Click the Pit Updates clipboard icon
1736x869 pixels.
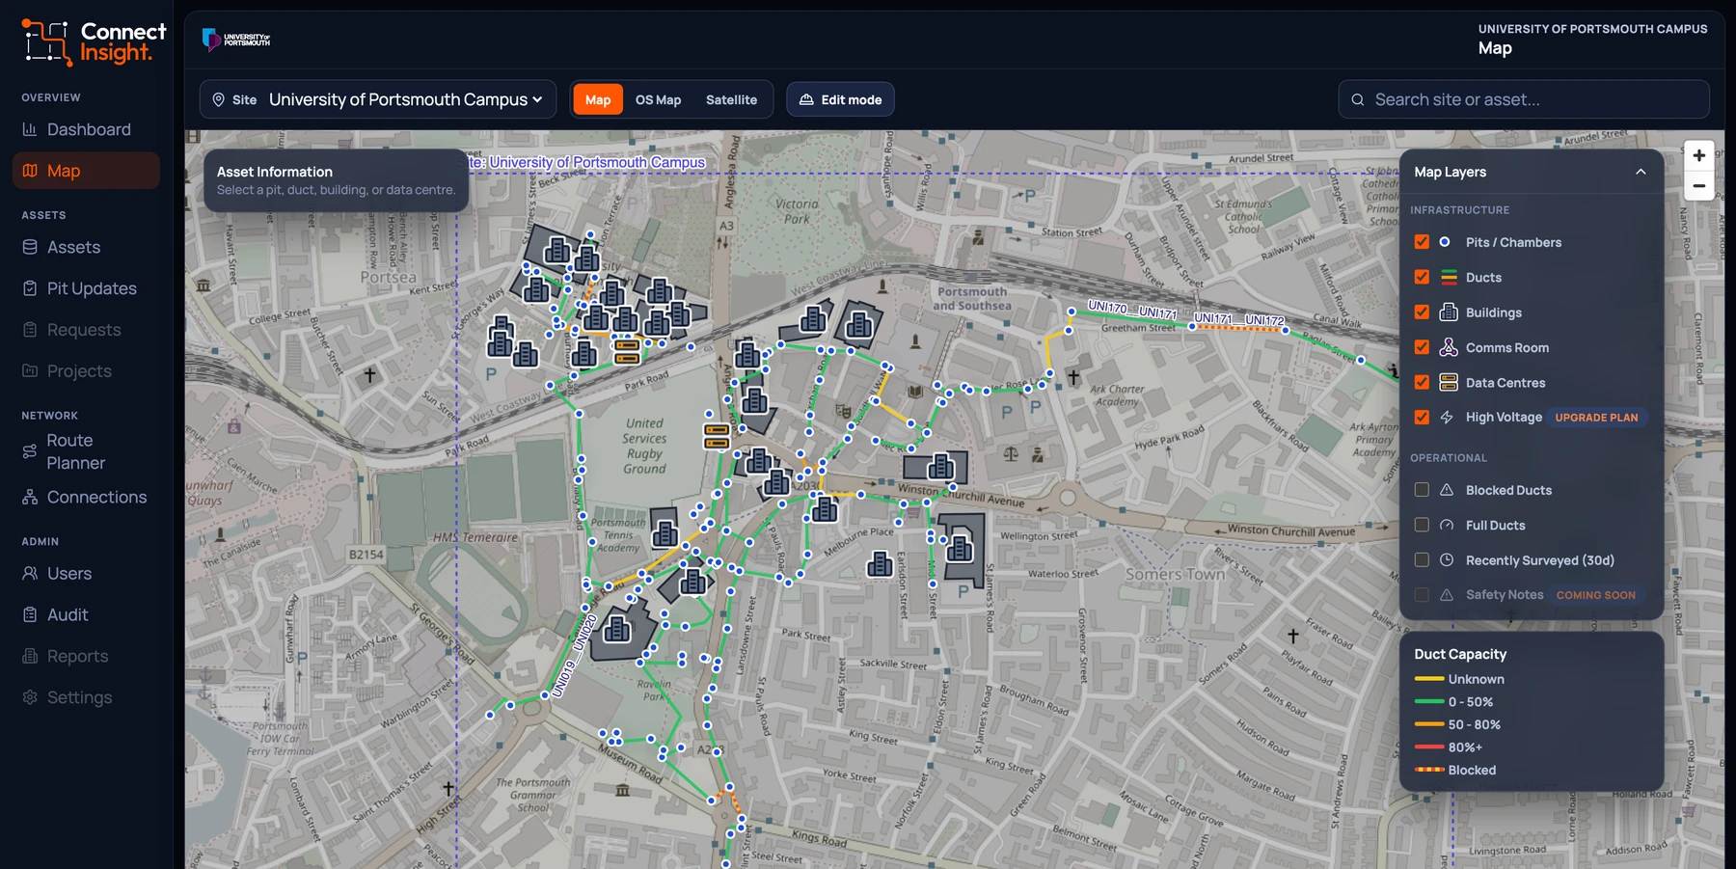(30, 288)
